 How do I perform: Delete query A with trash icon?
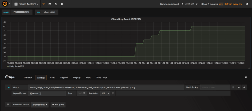[244, 87]
